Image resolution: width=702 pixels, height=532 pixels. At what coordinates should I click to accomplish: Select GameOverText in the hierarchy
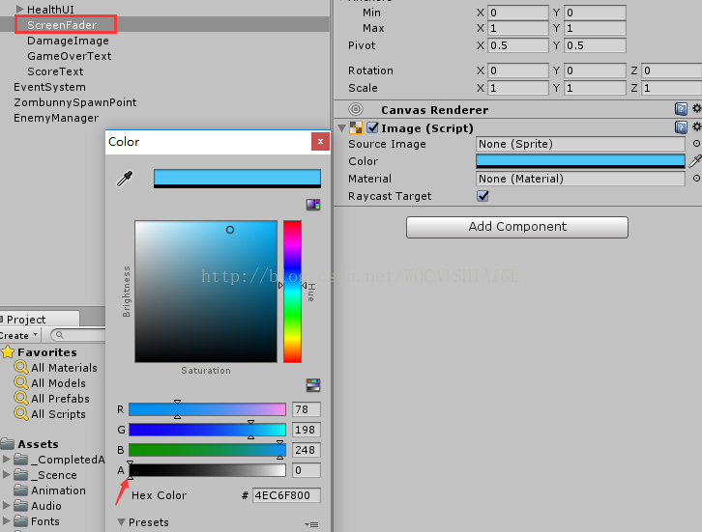69,56
